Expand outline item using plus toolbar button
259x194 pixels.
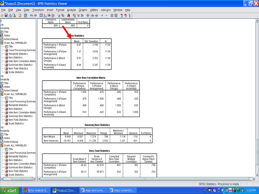[x=102, y=15]
